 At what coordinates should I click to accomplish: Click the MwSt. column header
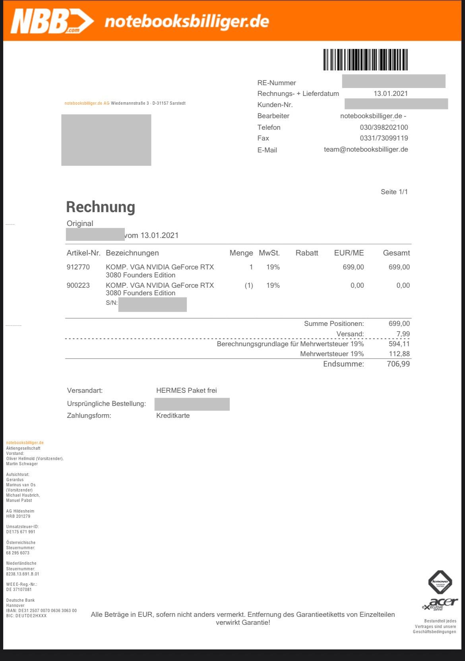coord(269,253)
